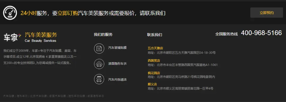Click the interior car wash icon
286x102 pixels.
click(99, 79)
